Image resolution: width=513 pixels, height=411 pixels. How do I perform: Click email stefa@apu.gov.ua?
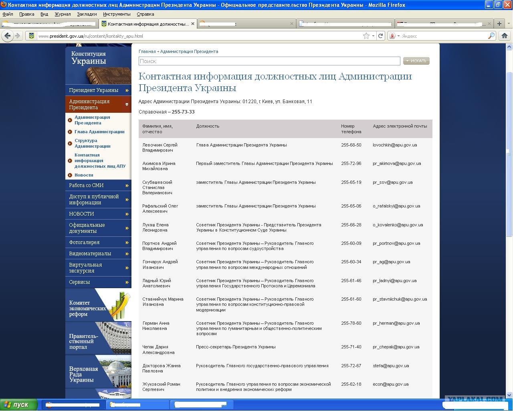click(x=391, y=366)
